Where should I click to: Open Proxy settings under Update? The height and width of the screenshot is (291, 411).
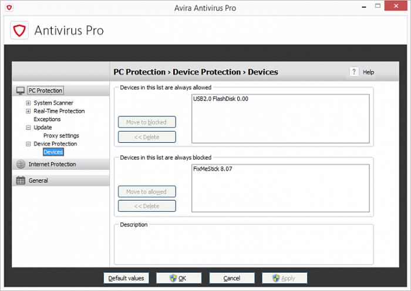61,136
